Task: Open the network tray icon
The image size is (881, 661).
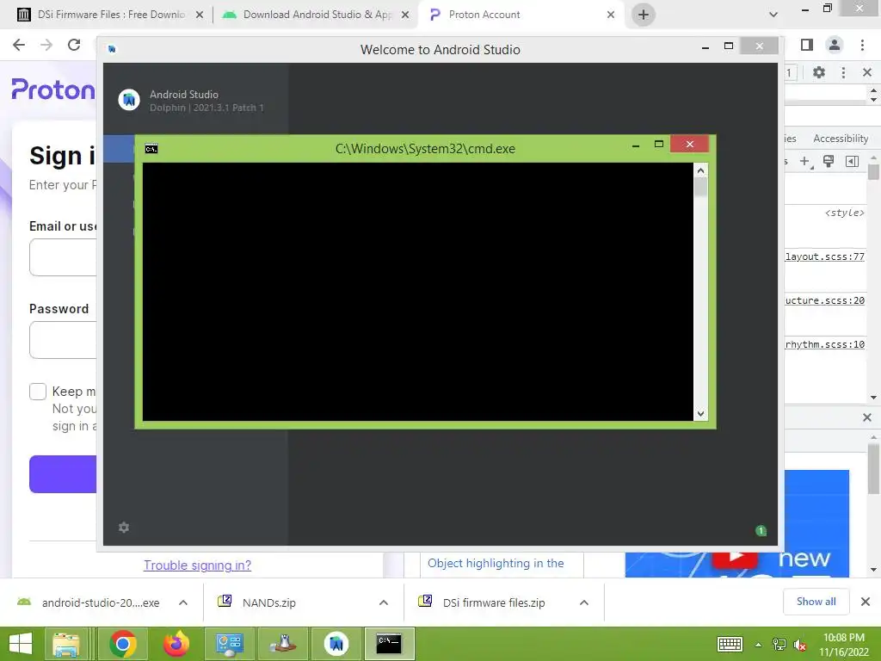Action: click(779, 645)
